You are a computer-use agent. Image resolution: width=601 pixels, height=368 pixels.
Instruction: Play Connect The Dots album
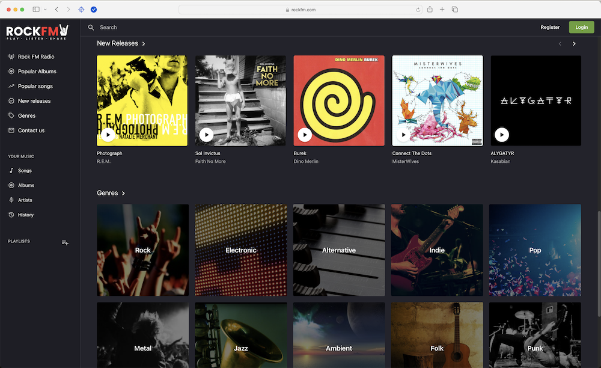point(403,135)
